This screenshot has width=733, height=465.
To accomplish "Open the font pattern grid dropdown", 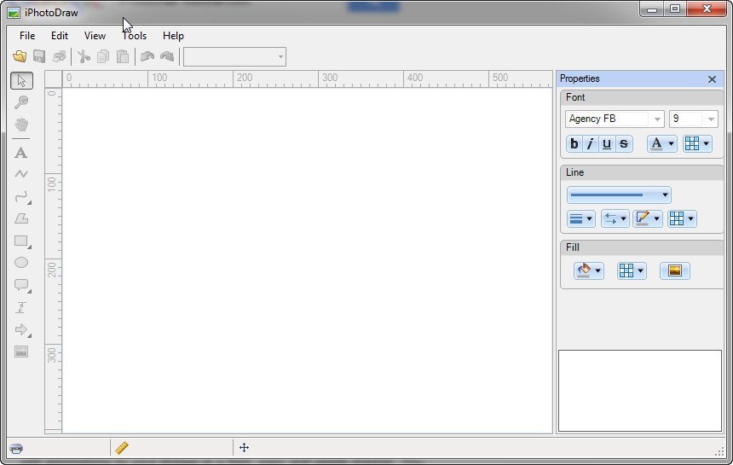I will pos(697,143).
